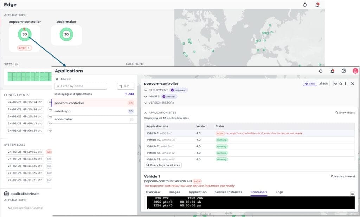
Task: Click the notifications bell in the top bar
Action: 332,71
